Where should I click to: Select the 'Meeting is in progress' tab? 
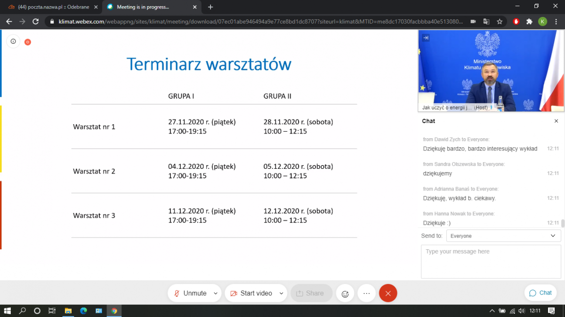pyautogui.click(x=143, y=7)
